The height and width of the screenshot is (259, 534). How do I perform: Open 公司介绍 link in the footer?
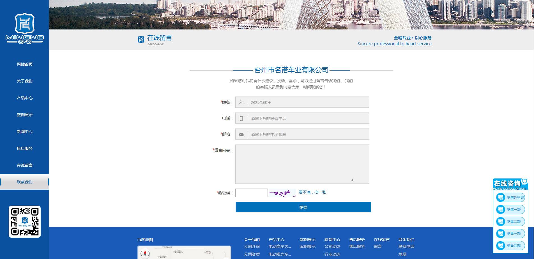[x=252, y=246]
